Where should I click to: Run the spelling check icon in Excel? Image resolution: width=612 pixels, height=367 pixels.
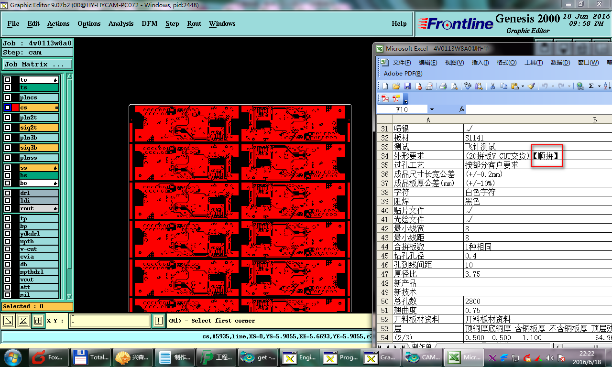click(x=468, y=86)
